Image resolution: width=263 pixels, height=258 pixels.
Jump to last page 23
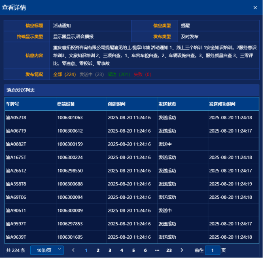pos(169,250)
